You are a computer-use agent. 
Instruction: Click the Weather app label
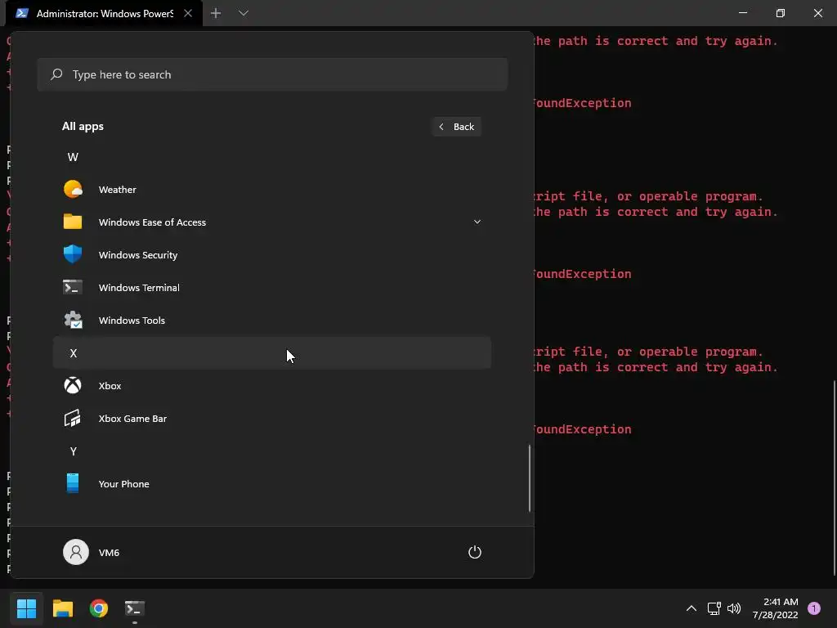[x=118, y=190]
